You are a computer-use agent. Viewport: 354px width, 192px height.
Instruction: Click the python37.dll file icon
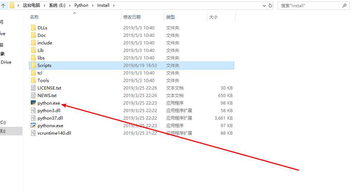pyautogui.click(x=33, y=118)
